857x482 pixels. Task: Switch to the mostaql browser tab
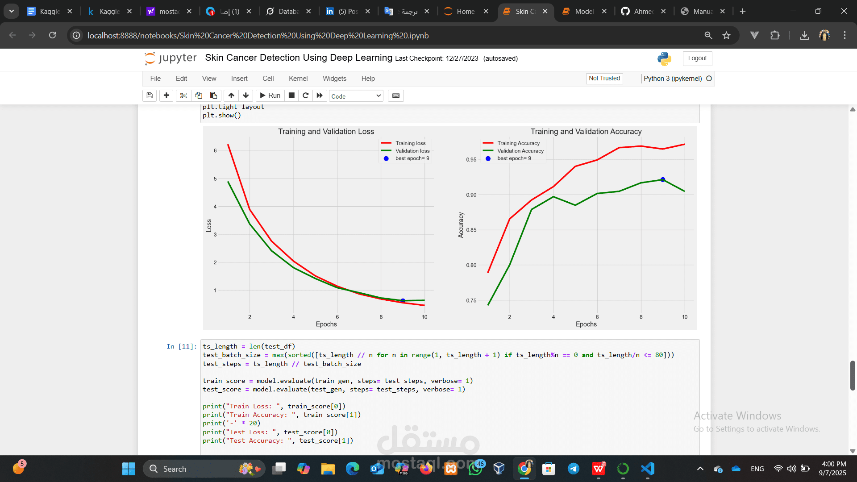click(169, 11)
